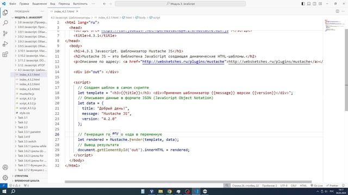348x195 pixels.
Task: Change line ending via CRLF status item
Action: point(294,185)
